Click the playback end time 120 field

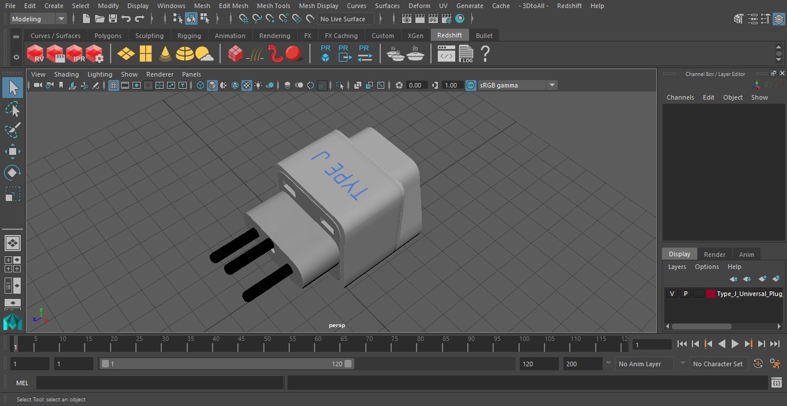(x=539, y=364)
